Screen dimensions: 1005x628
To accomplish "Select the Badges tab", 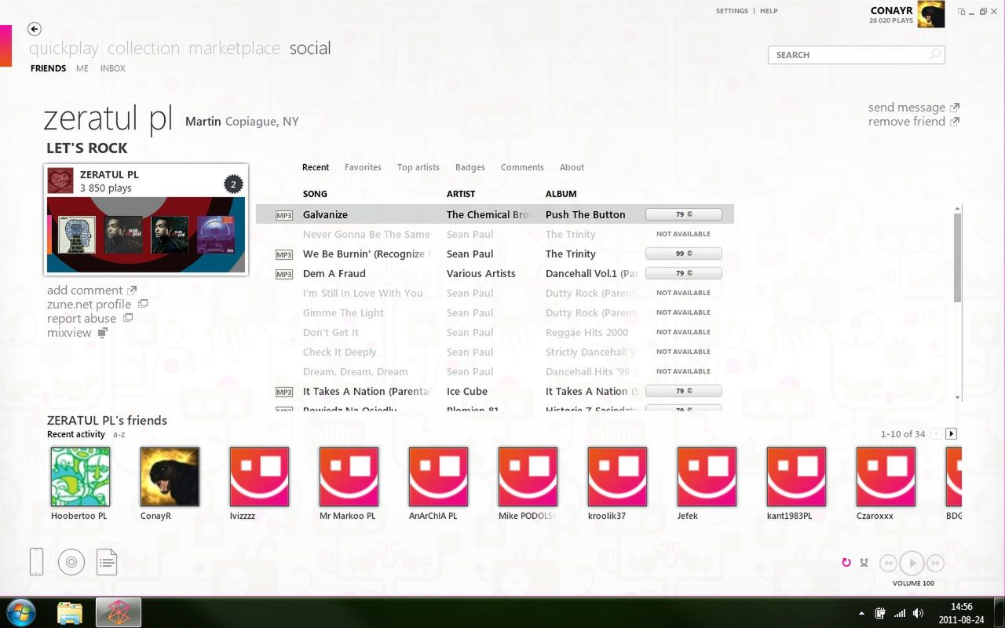I will 470,167.
